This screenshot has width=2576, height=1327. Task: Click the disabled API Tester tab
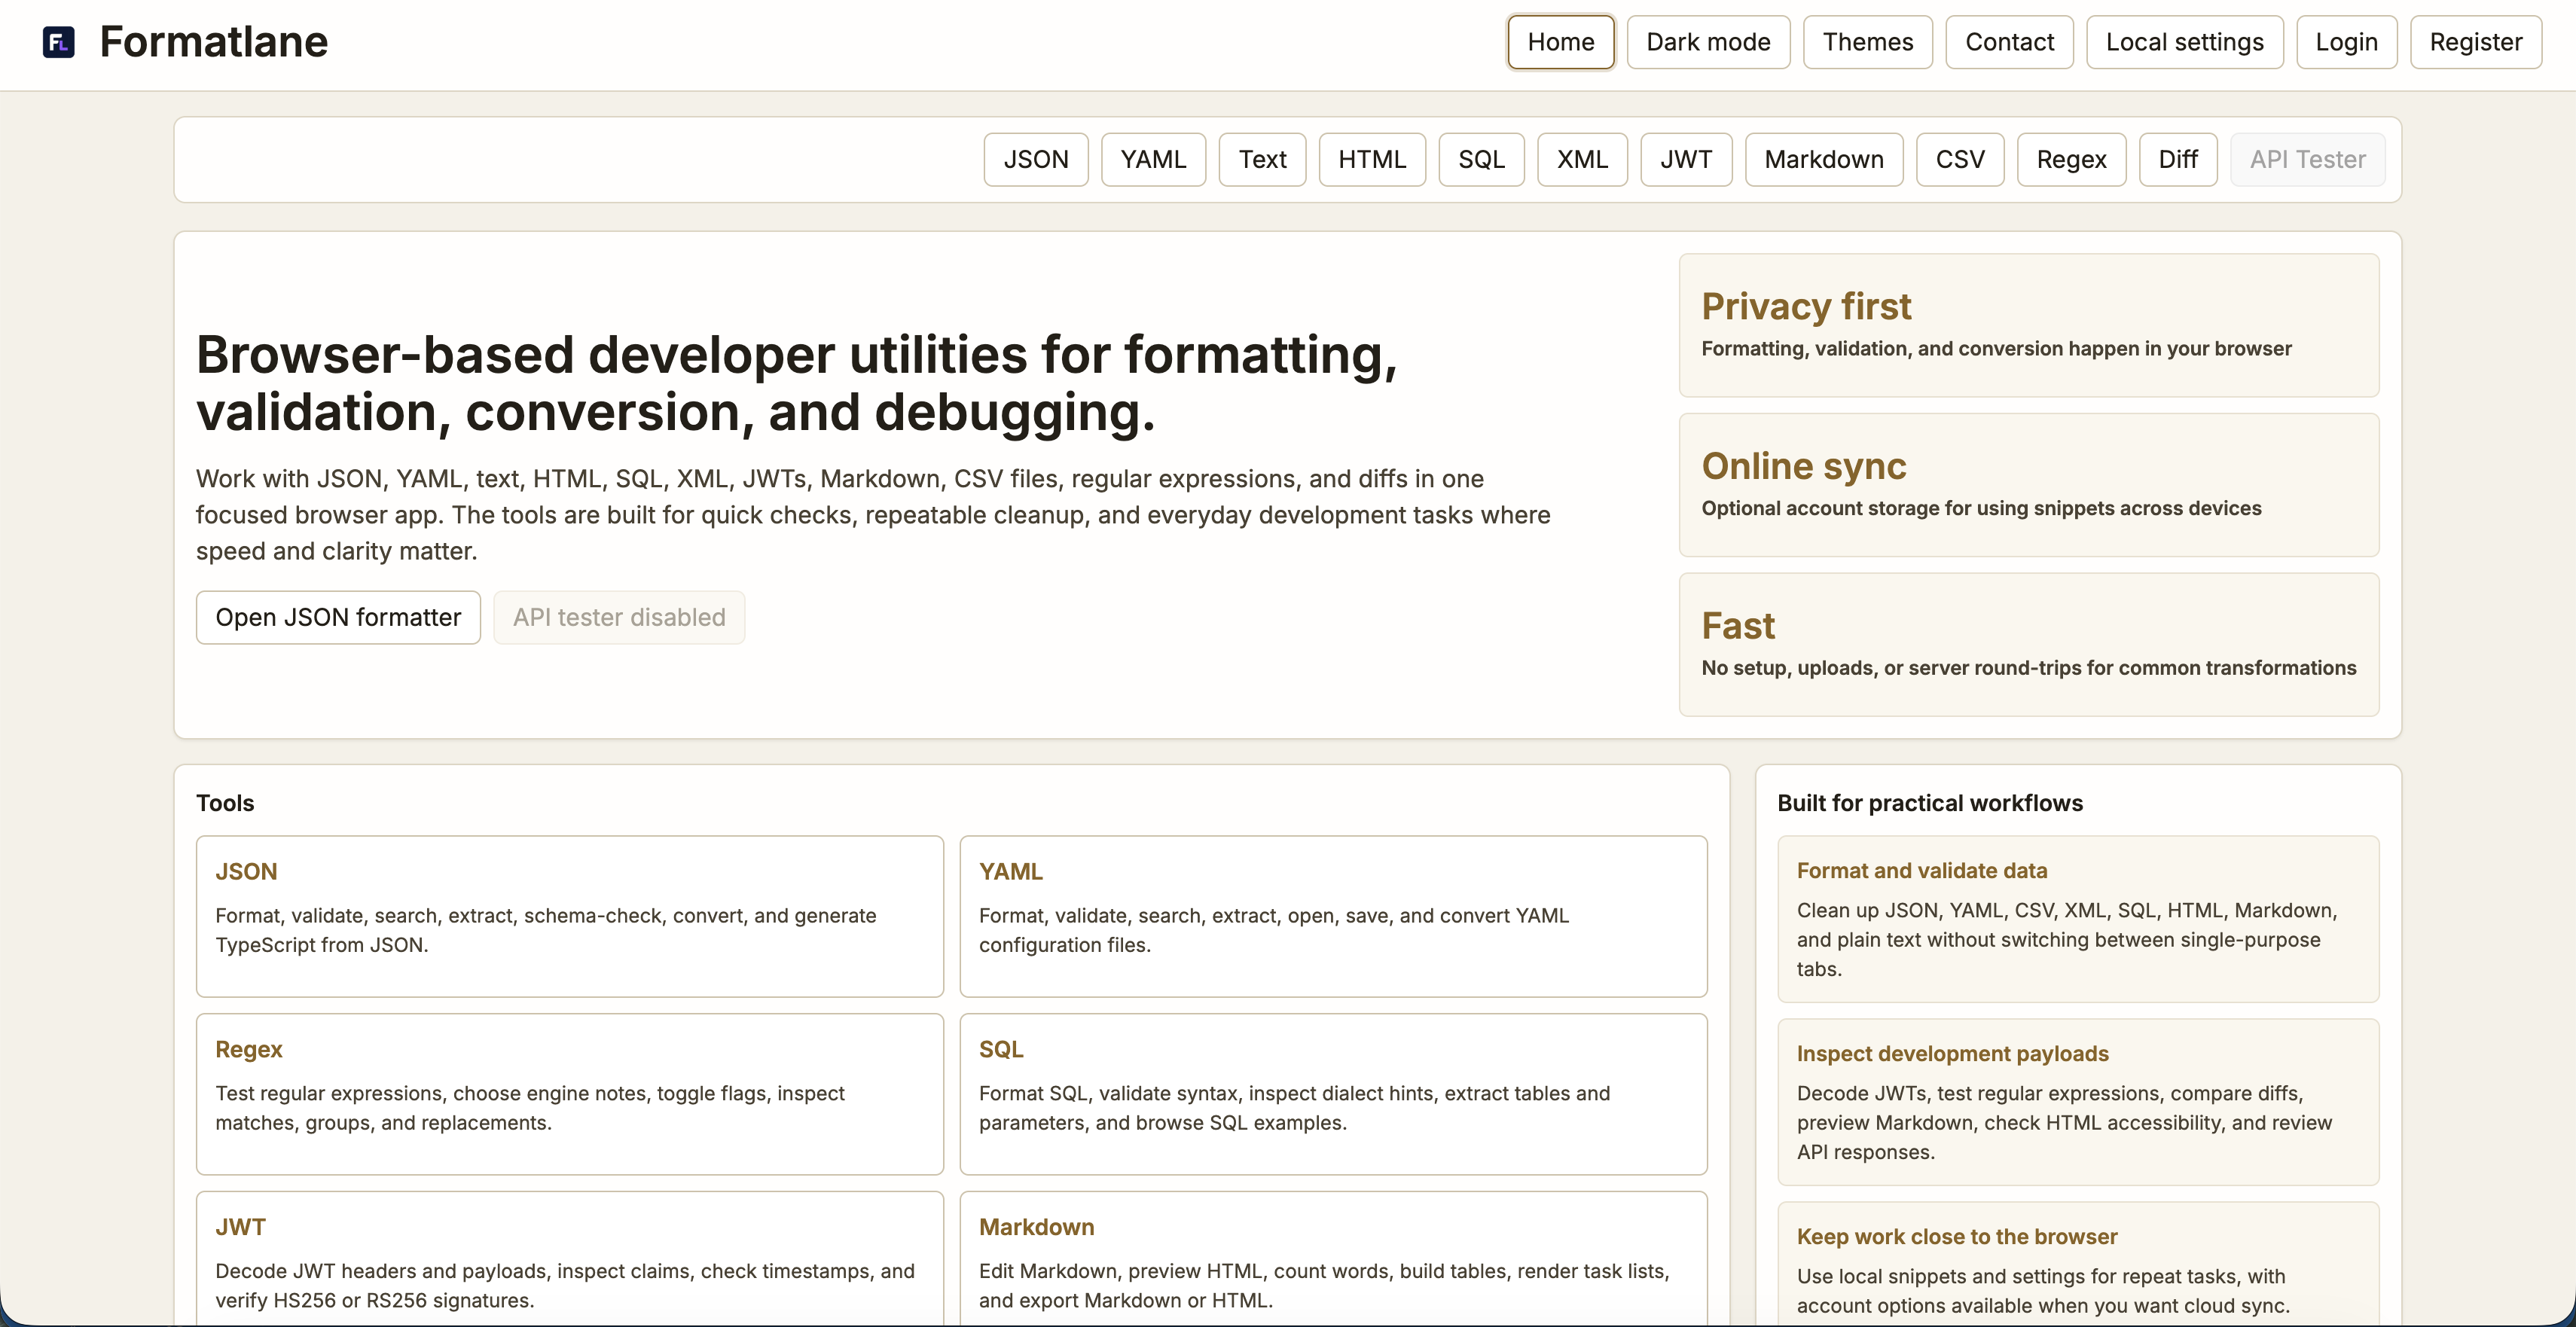tap(2307, 160)
